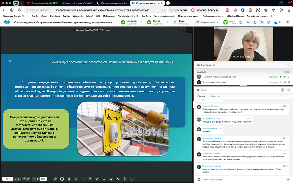
Task: Click sender name Маколов Алексей in chat
Action: [210, 128]
